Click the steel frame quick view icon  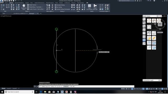click(149, 33)
